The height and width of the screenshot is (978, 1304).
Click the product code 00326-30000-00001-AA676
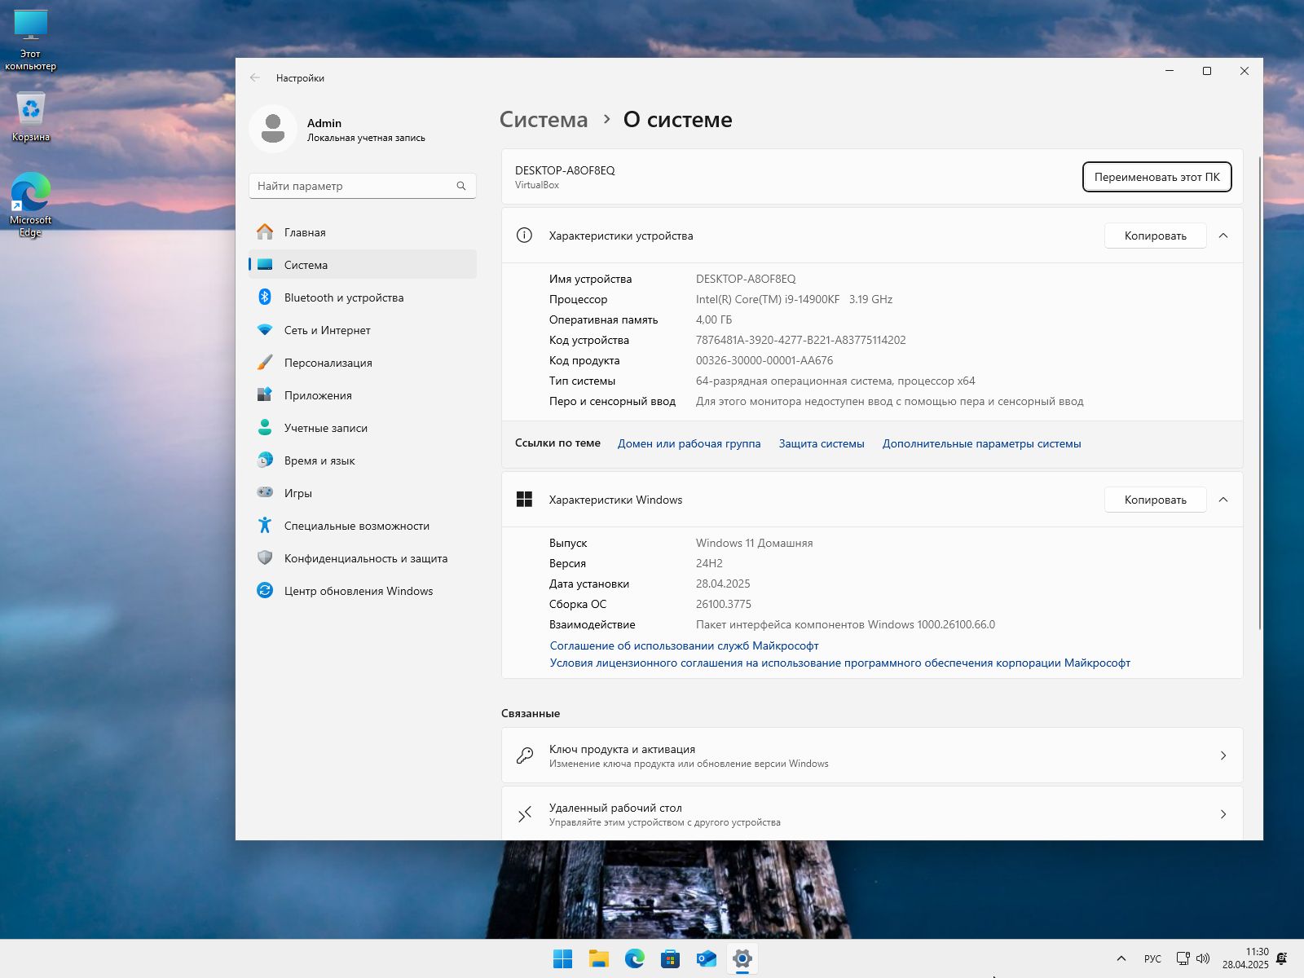764,360
